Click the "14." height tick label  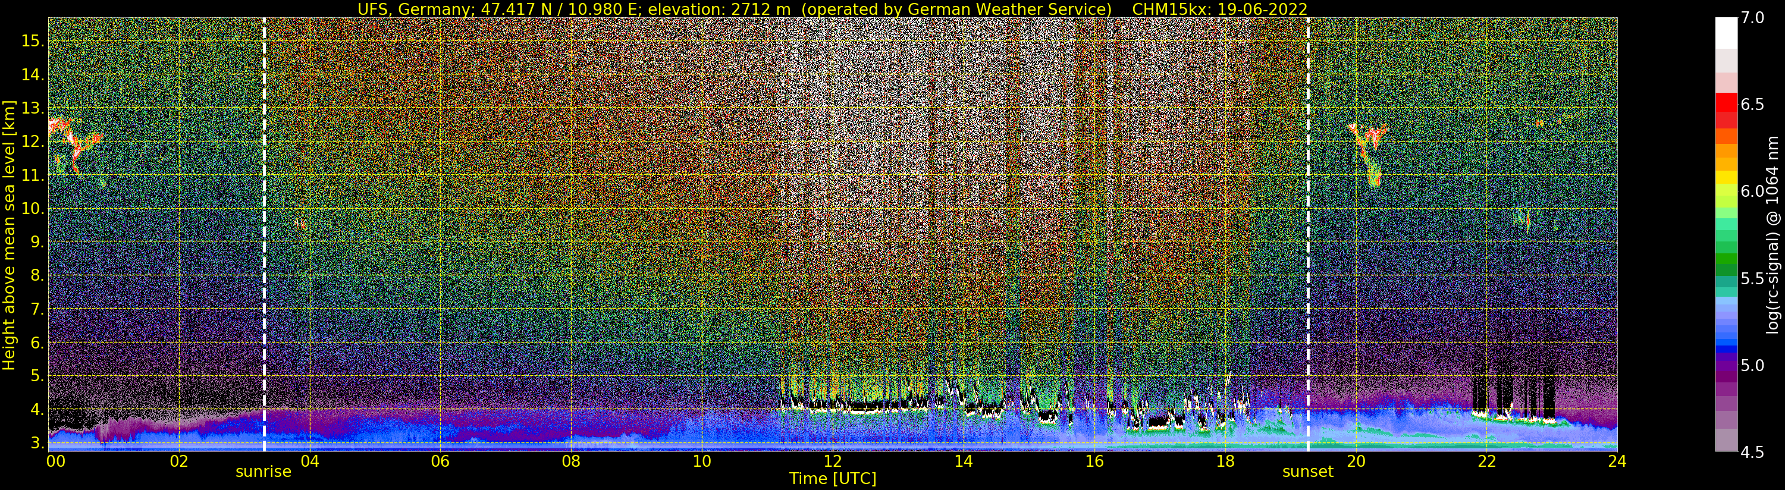point(33,74)
